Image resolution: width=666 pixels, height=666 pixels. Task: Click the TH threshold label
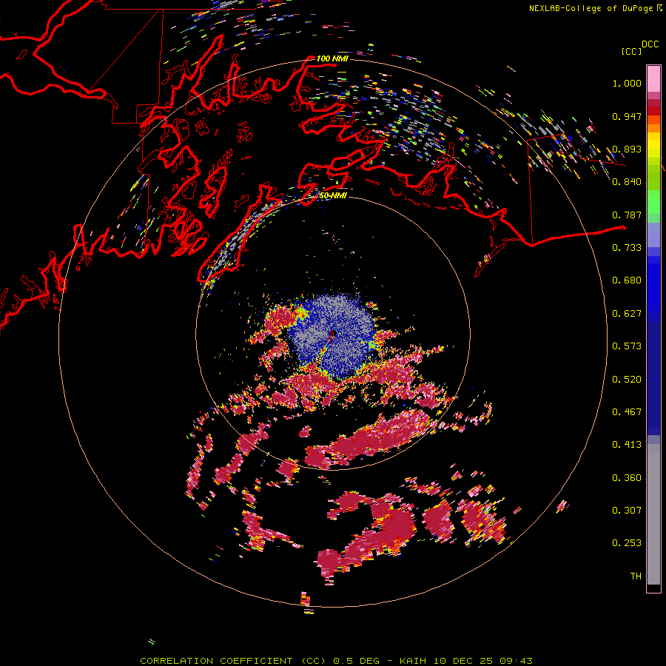636,576
